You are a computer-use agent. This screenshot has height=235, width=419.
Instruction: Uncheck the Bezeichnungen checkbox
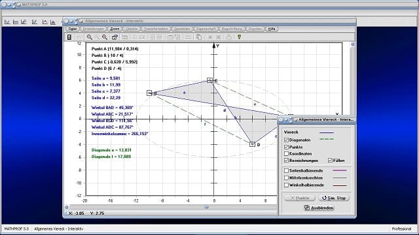(286, 161)
